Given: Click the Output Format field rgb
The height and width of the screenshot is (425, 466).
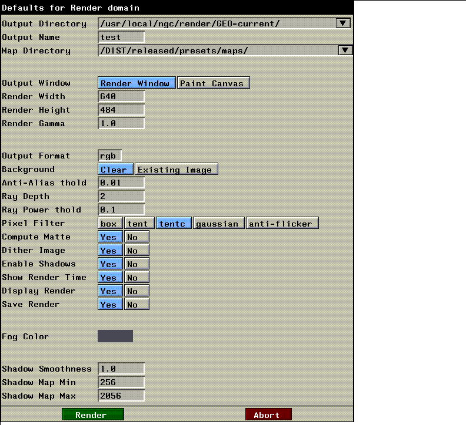Looking at the screenshot, I should point(109,156).
